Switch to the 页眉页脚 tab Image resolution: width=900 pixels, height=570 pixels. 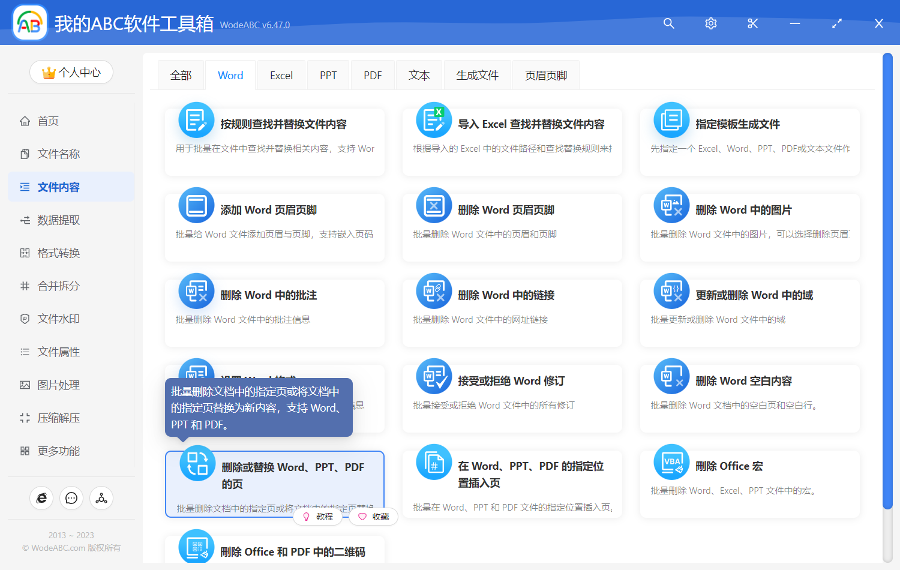[x=545, y=74]
